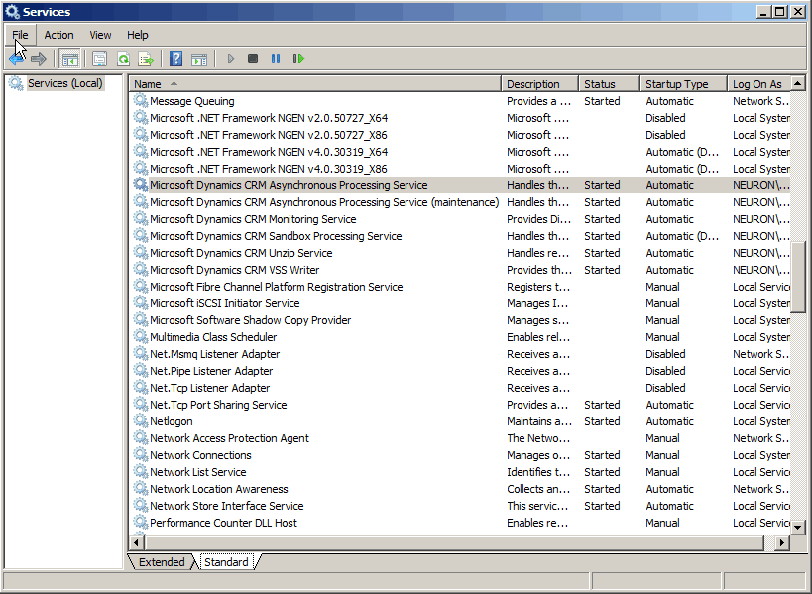Sort by the Status column header
812x594 pixels.
pyautogui.click(x=609, y=84)
